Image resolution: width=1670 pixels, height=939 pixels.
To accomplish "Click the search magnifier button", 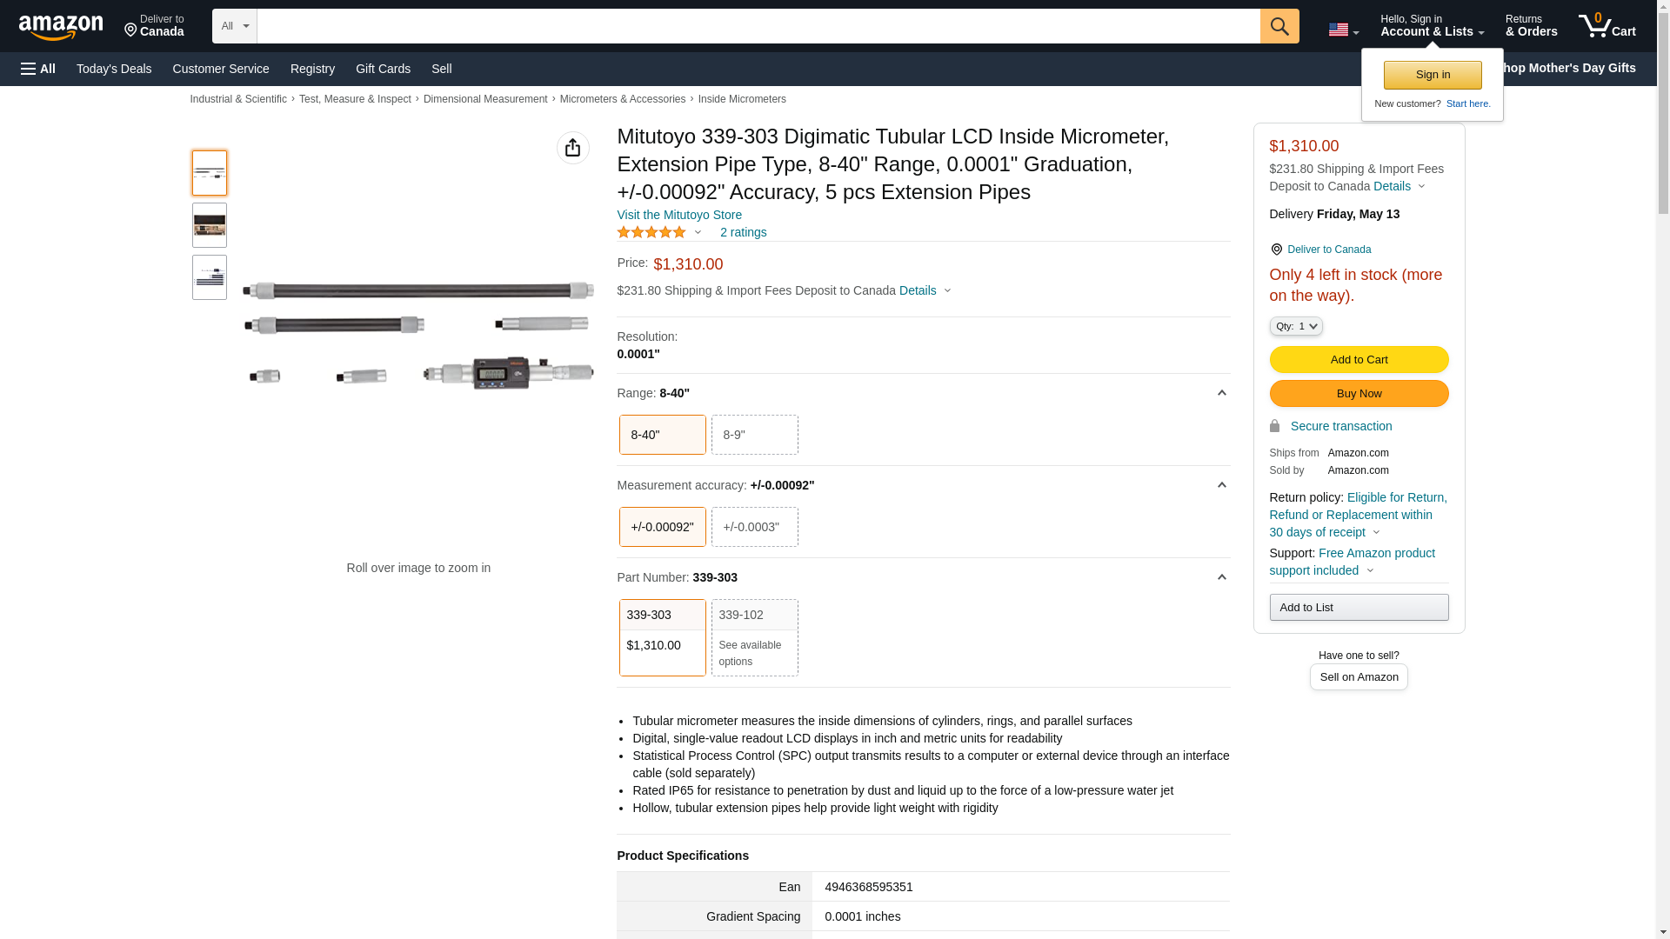I will [1279, 26].
